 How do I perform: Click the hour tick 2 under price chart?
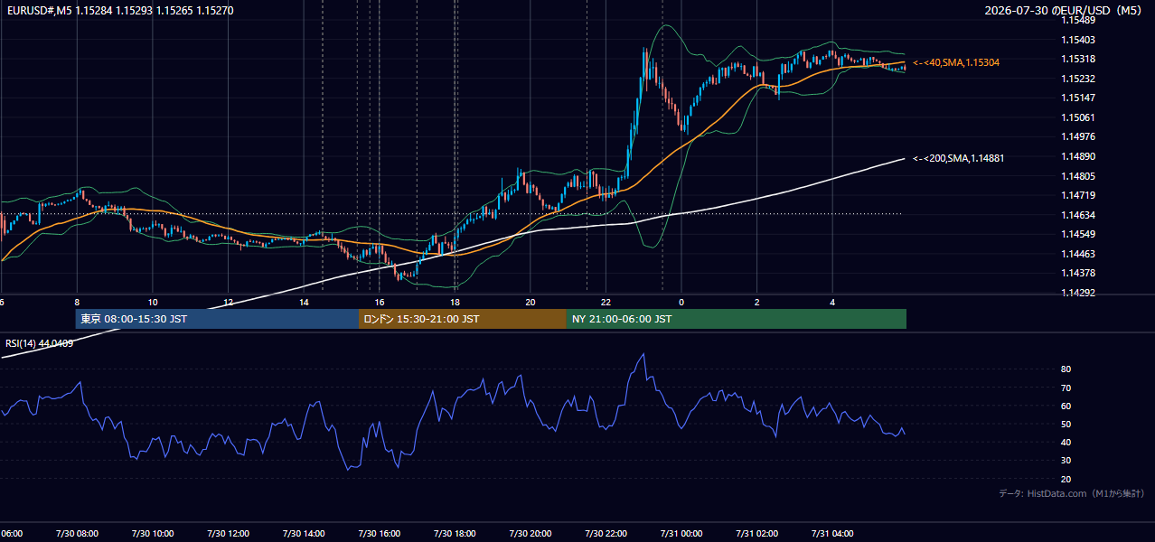(757, 302)
